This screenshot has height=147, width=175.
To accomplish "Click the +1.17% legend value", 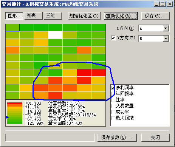I will coord(32,107).
